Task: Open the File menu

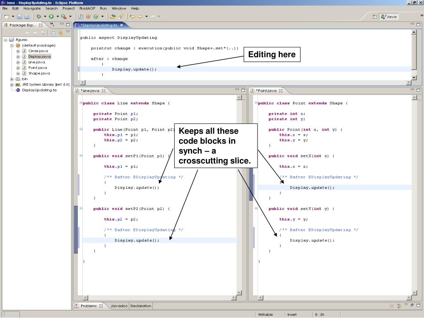Action: click(5, 8)
